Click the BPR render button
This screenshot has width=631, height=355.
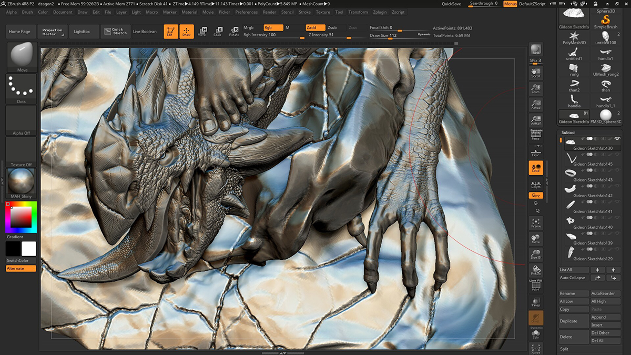click(536, 50)
